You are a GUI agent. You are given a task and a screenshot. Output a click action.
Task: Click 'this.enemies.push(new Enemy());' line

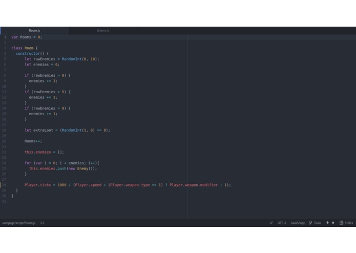[x=63, y=168]
